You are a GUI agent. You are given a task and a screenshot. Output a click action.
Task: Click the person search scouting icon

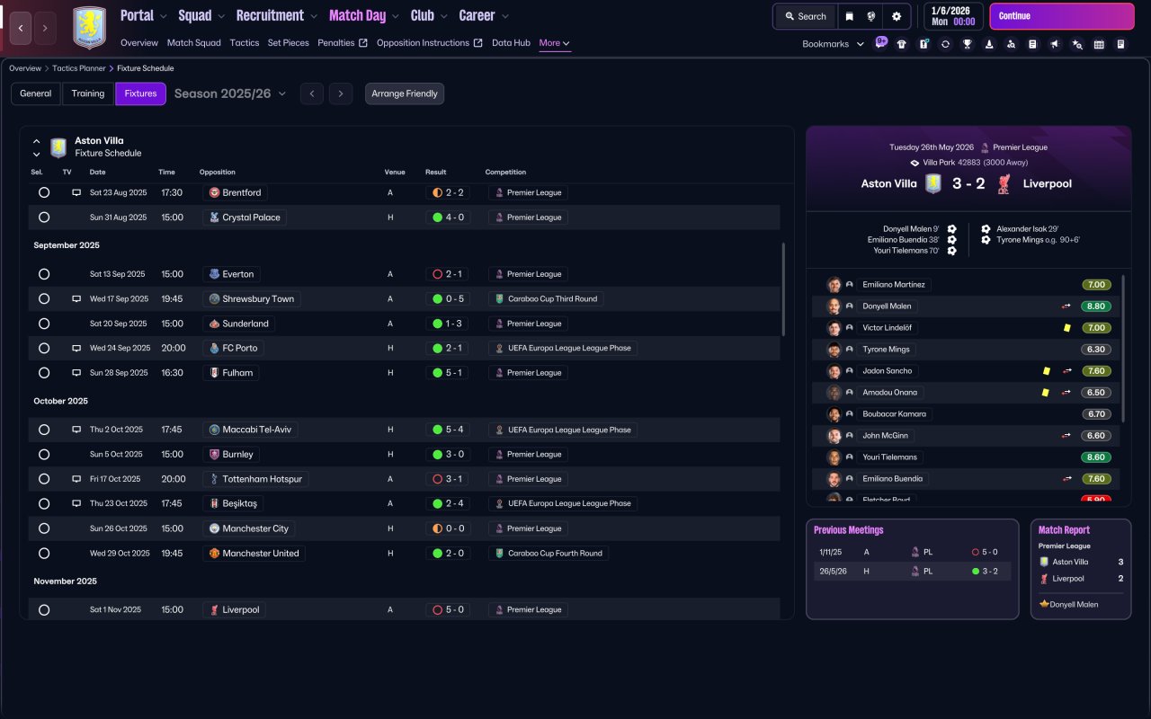(x=1011, y=44)
